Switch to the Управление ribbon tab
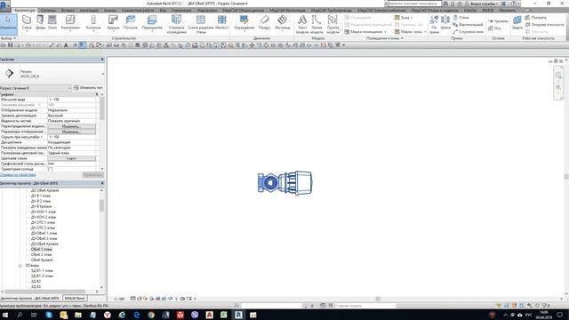The width and height of the screenshot is (569, 320). tap(181, 11)
